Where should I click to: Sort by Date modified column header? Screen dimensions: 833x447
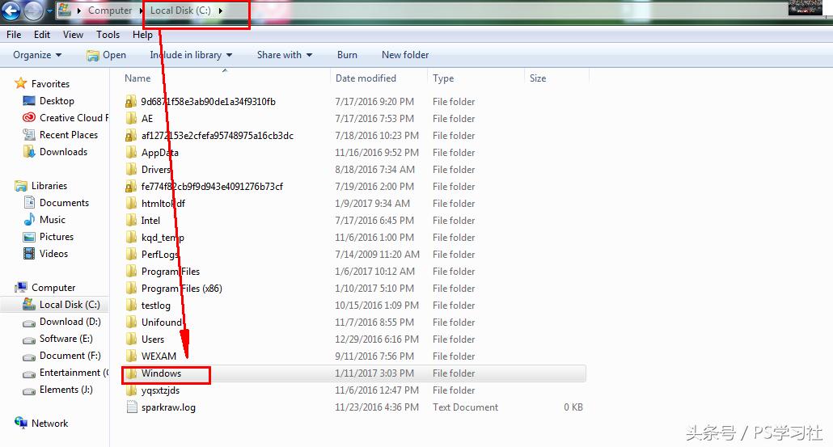366,78
